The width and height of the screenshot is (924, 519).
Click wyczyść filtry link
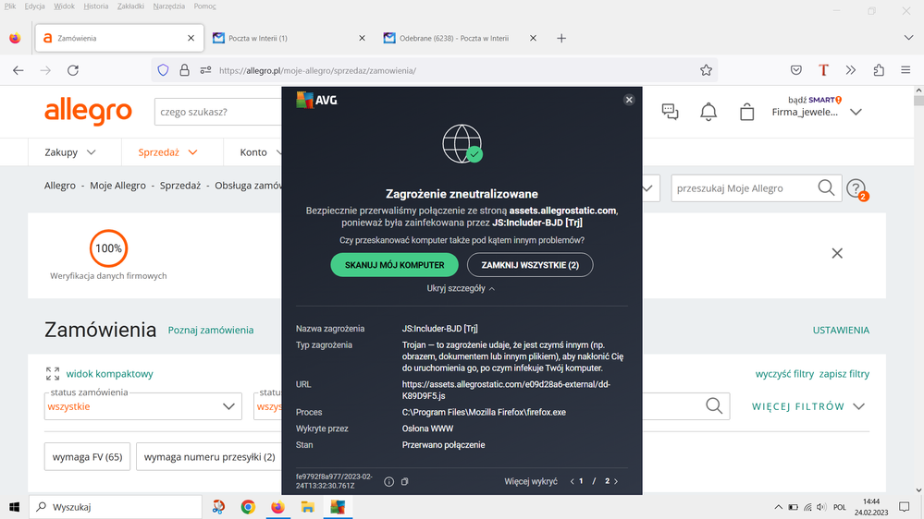(x=784, y=374)
